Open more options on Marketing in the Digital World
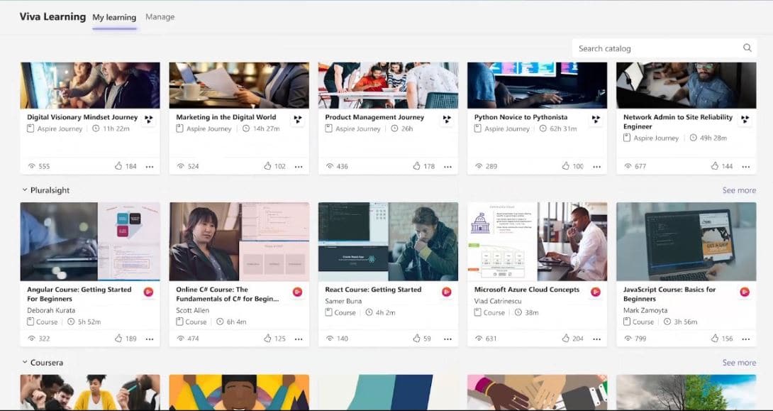The width and height of the screenshot is (773, 411). 299,167
